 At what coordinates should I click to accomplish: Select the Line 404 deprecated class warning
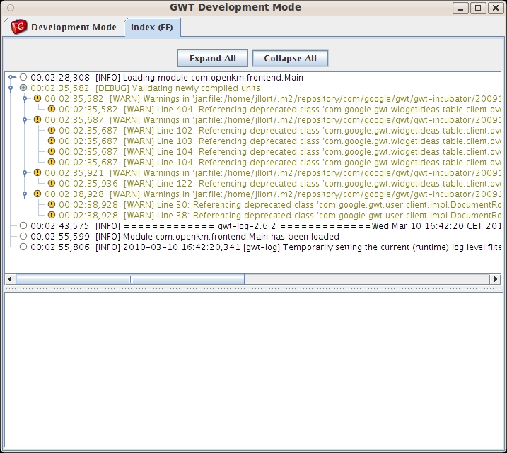pos(279,110)
